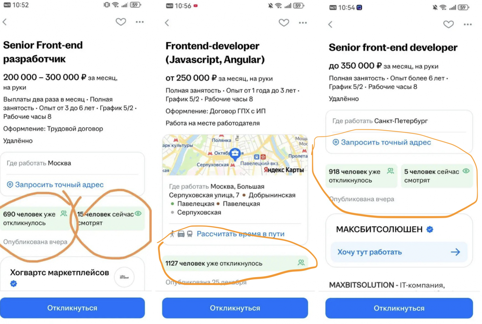Tap Хочу тут работать
482x324 pixels.
click(370, 252)
